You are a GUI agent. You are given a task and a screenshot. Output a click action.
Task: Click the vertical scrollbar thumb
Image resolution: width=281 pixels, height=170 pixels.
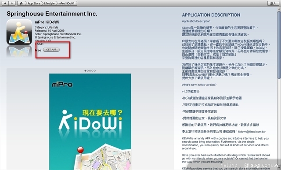pos(279,45)
